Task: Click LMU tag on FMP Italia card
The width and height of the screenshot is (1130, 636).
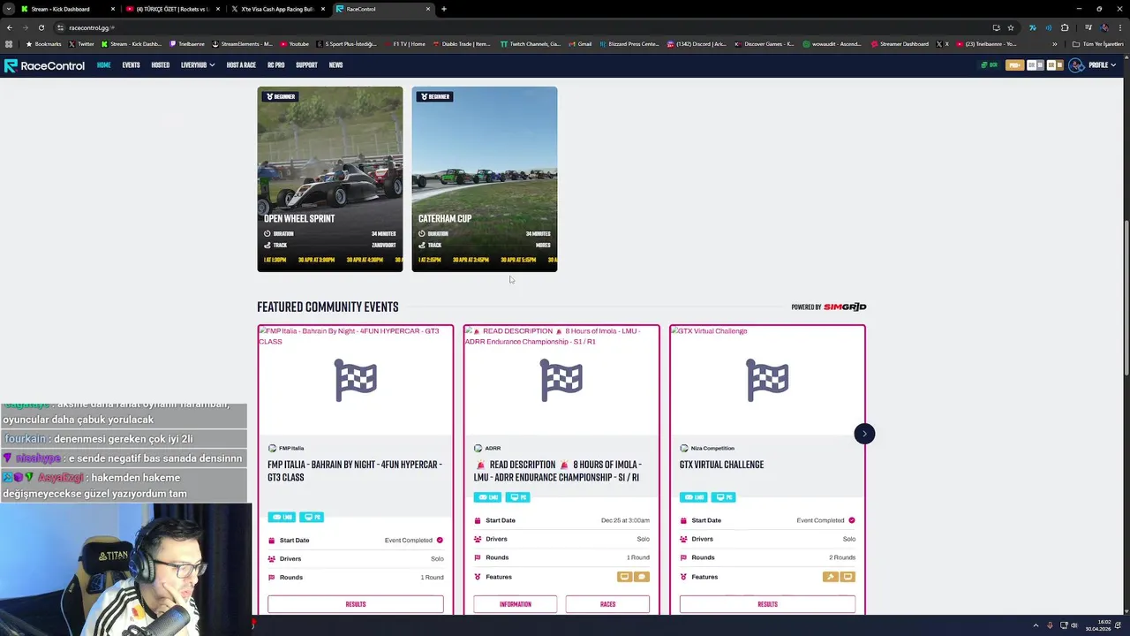Action: [282, 517]
